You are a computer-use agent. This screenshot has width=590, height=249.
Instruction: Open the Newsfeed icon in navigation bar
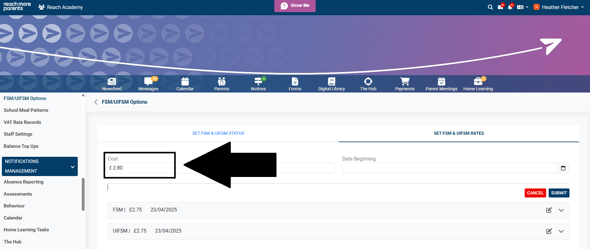(x=112, y=82)
